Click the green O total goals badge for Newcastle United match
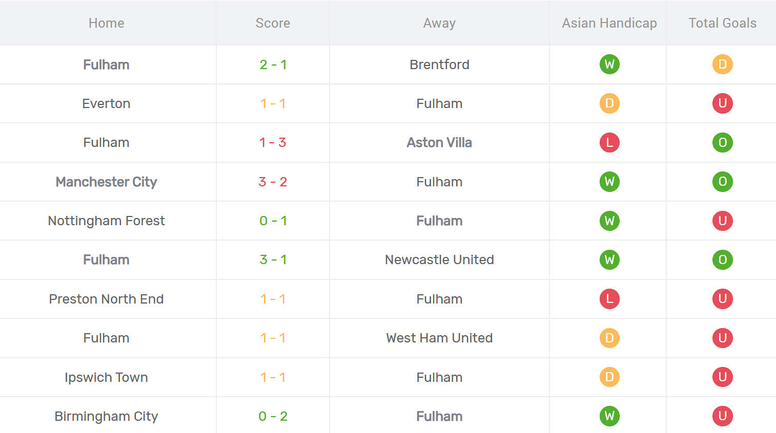The image size is (776, 433). [x=722, y=259]
